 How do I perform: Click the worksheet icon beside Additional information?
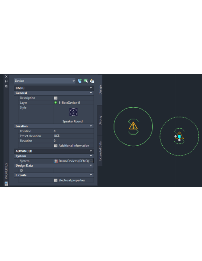(x=56, y=146)
